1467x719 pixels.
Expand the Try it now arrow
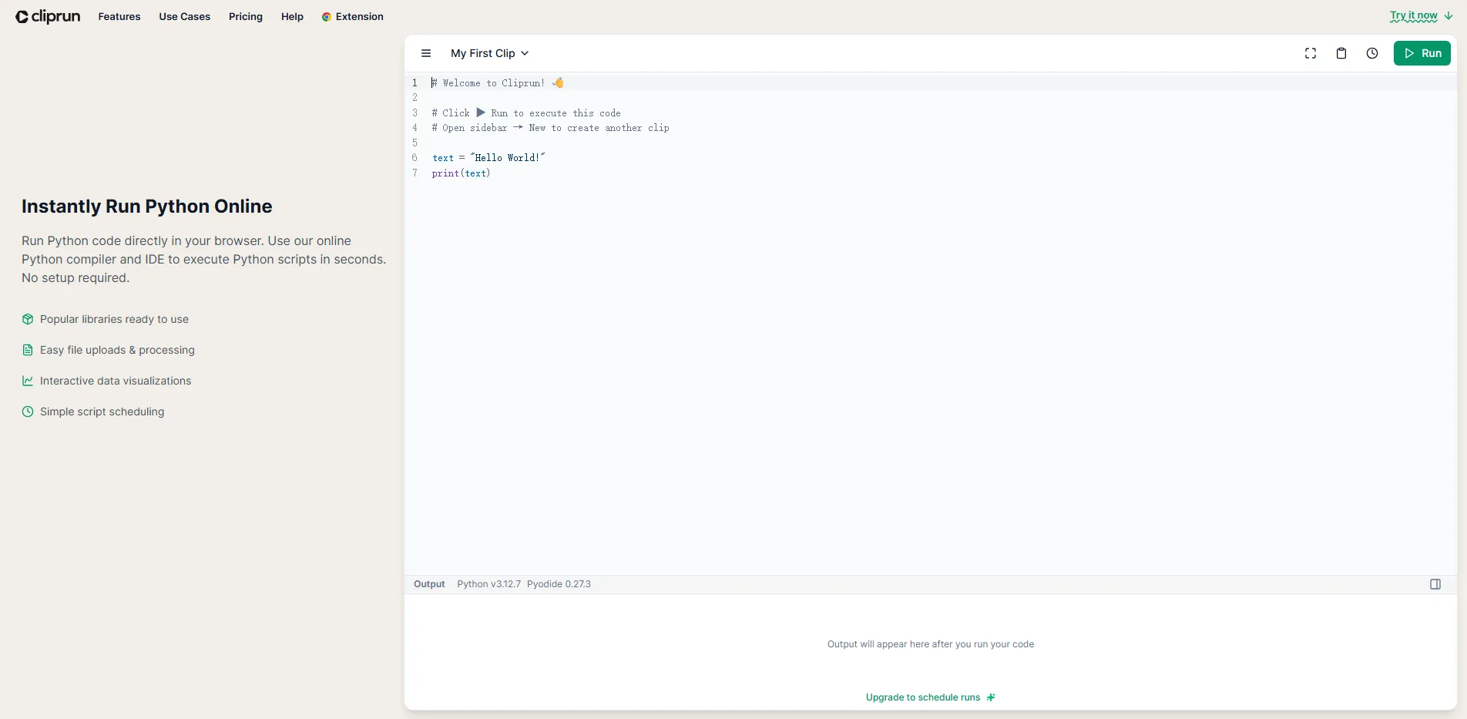tap(1447, 16)
